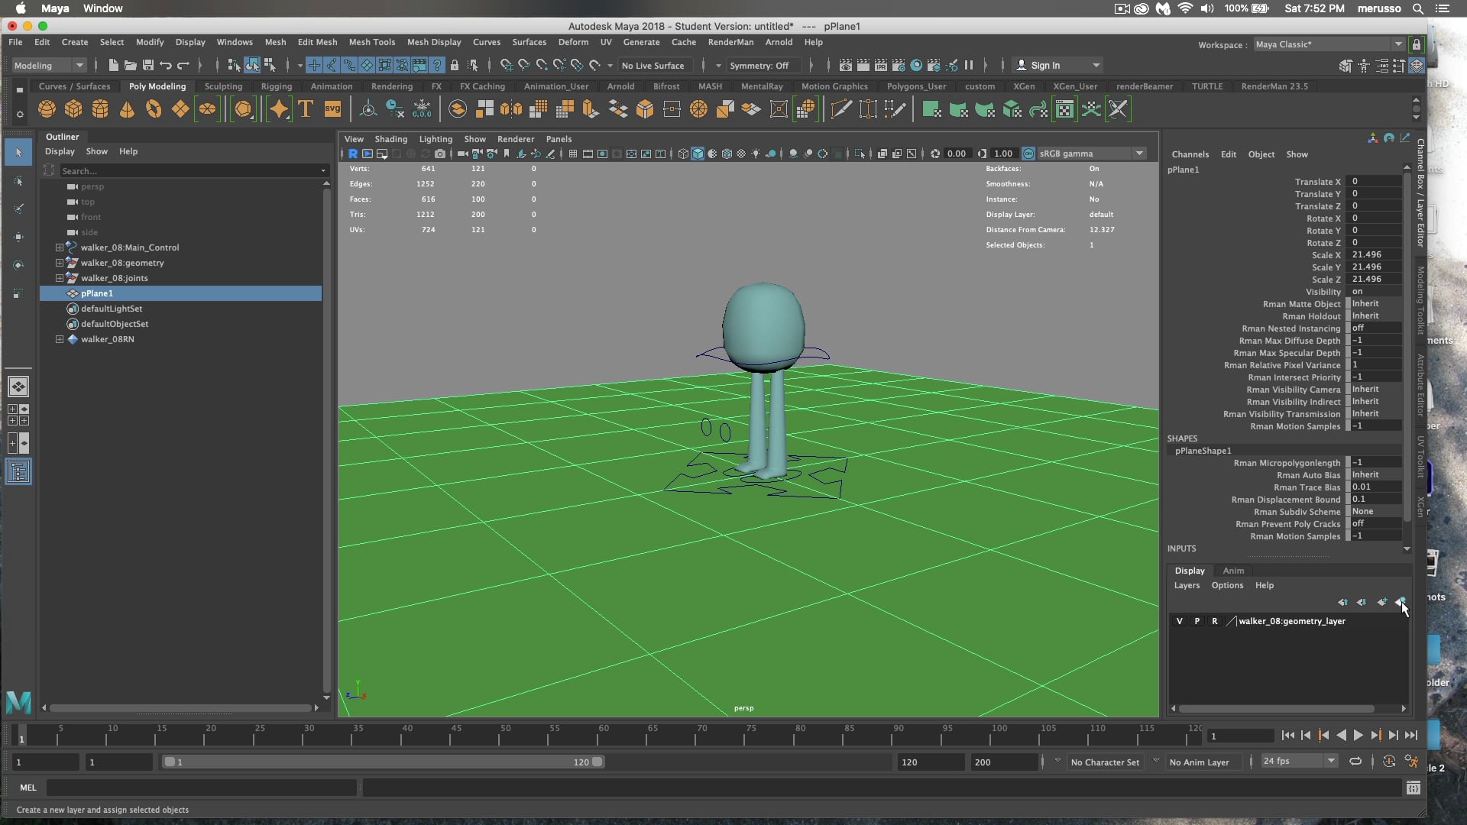
Task: Toggle R display type of geometry layer
Action: (x=1215, y=621)
